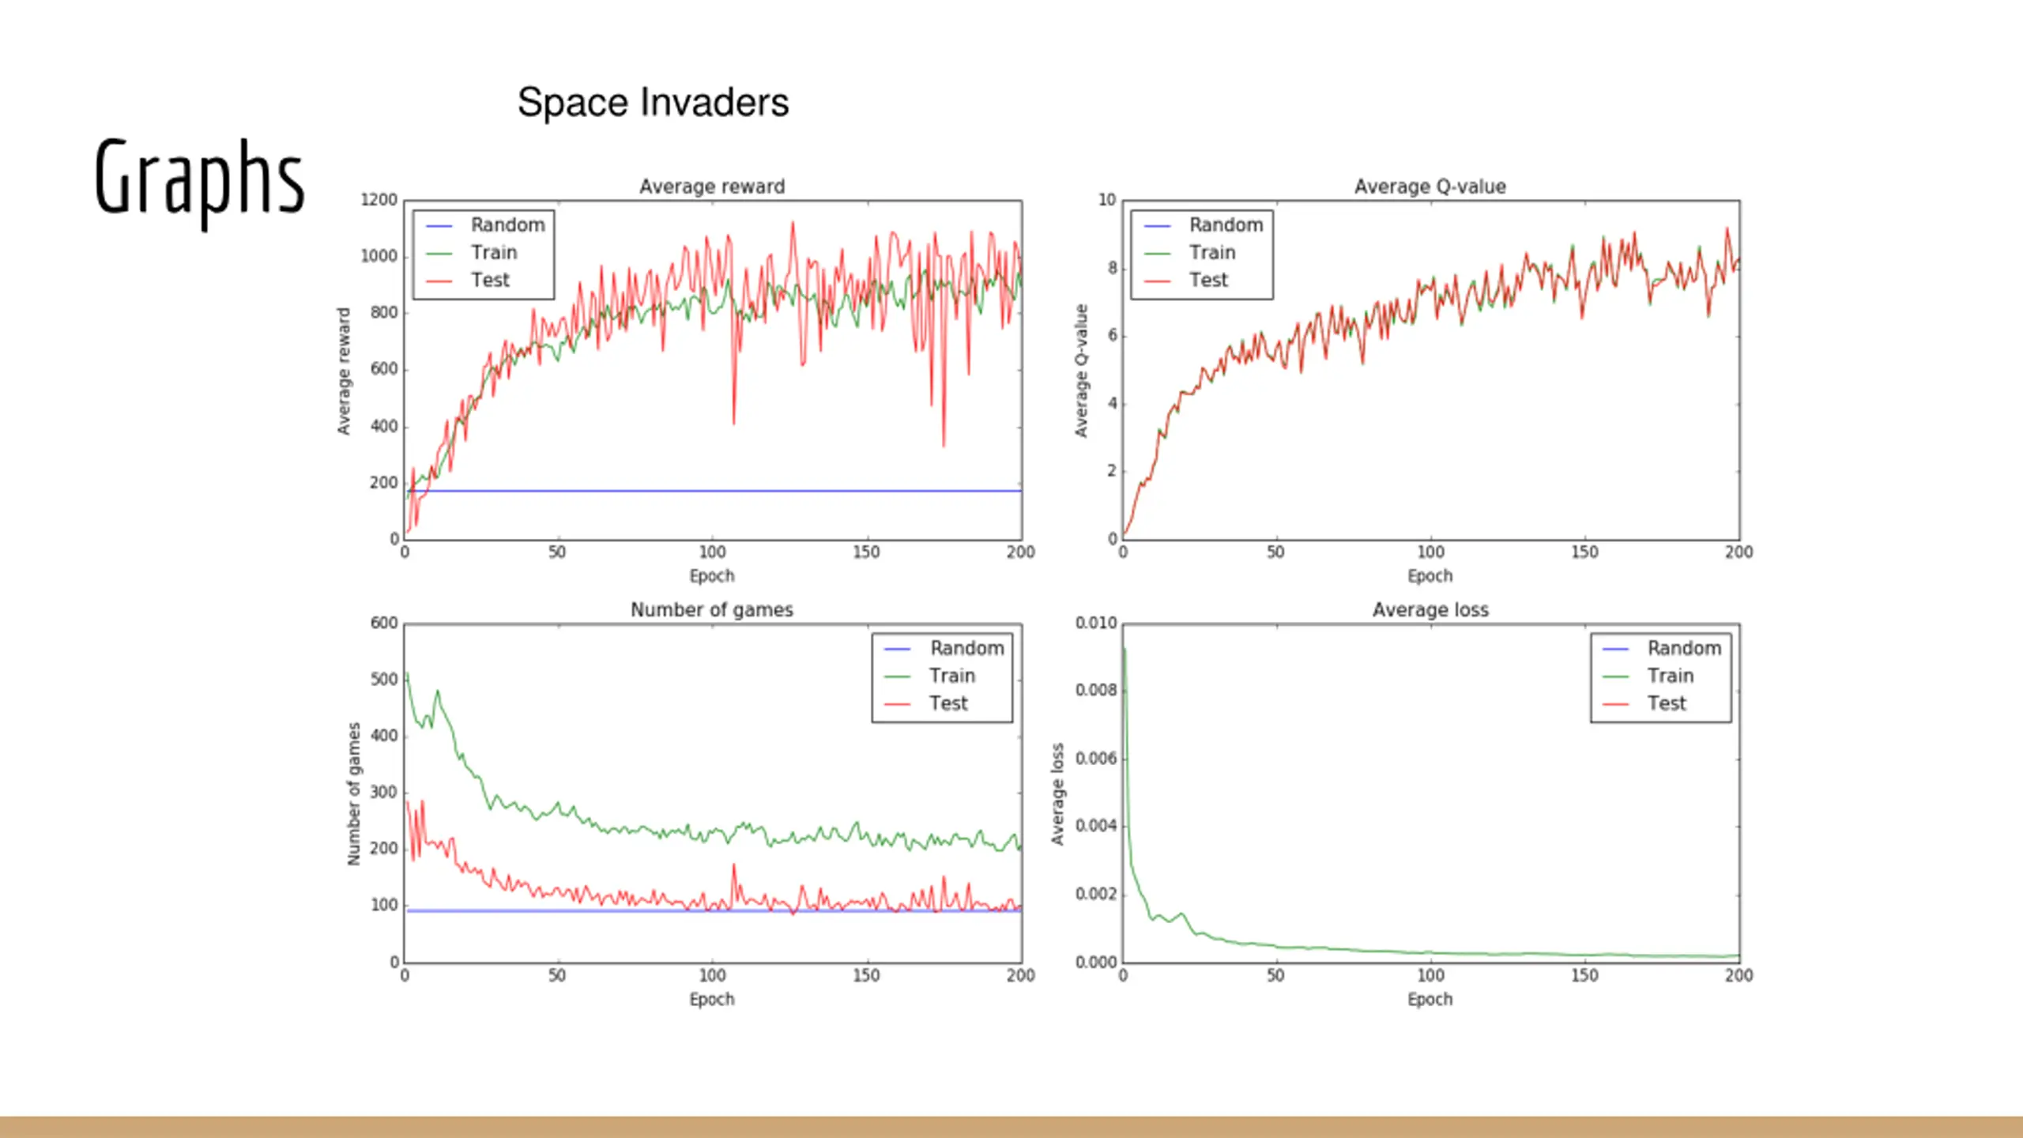The width and height of the screenshot is (2023, 1138).
Task: Click the Epoch axis label under Average reward
Action: [711, 576]
